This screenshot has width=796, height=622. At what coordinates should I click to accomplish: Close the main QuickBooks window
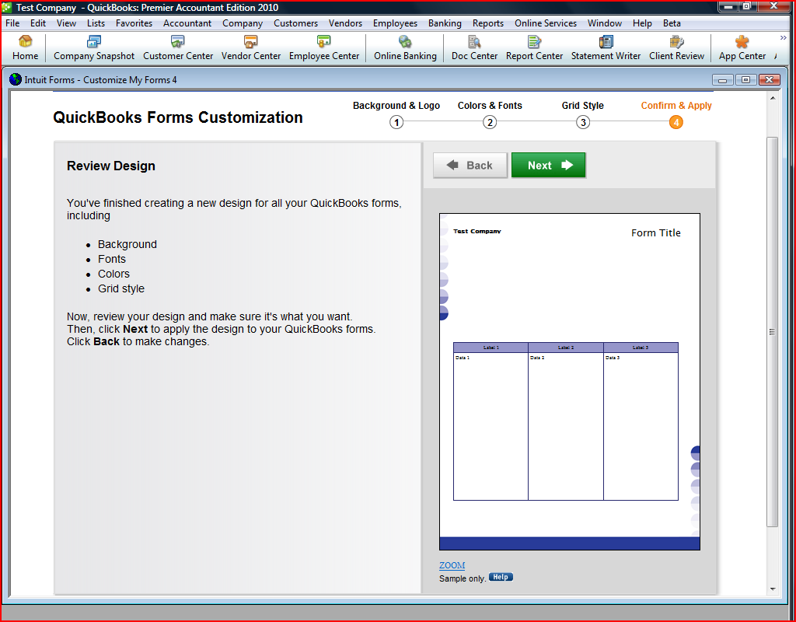pos(775,6)
